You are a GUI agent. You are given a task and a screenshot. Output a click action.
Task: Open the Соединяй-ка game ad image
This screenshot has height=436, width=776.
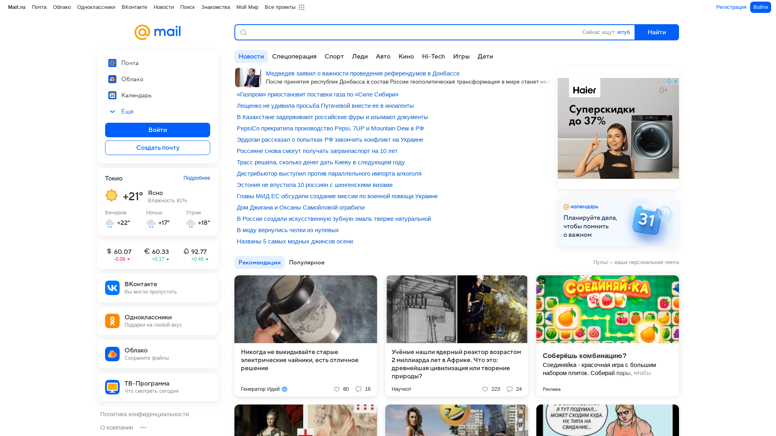[x=607, y=309]
